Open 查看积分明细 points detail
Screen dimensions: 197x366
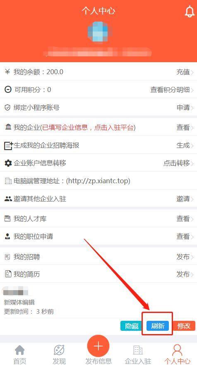tap(172, 90)
